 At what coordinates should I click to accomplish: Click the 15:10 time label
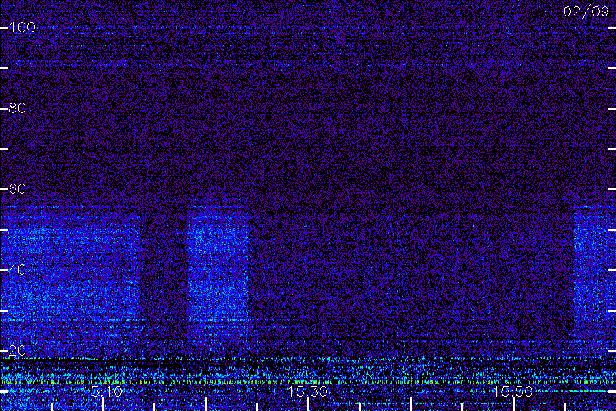(103, 391)
